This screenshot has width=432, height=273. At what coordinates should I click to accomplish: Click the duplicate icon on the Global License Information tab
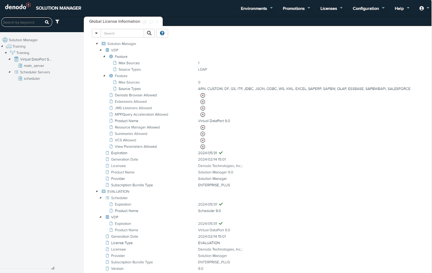point(145,22)
